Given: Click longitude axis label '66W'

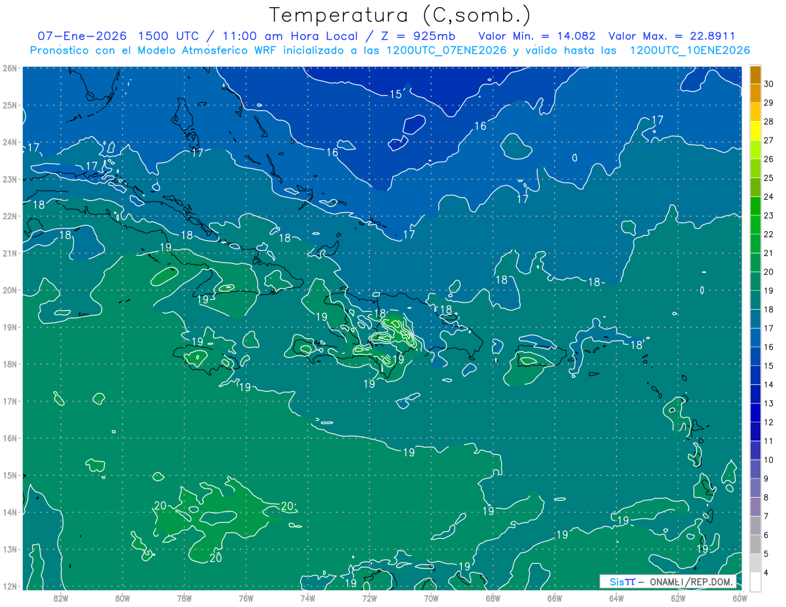Looking at the screenshot, I should pos(555,598).
